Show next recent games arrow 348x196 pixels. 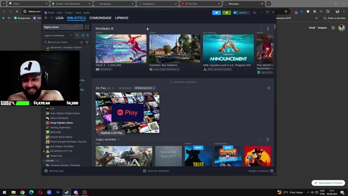(x=268, y=139)
